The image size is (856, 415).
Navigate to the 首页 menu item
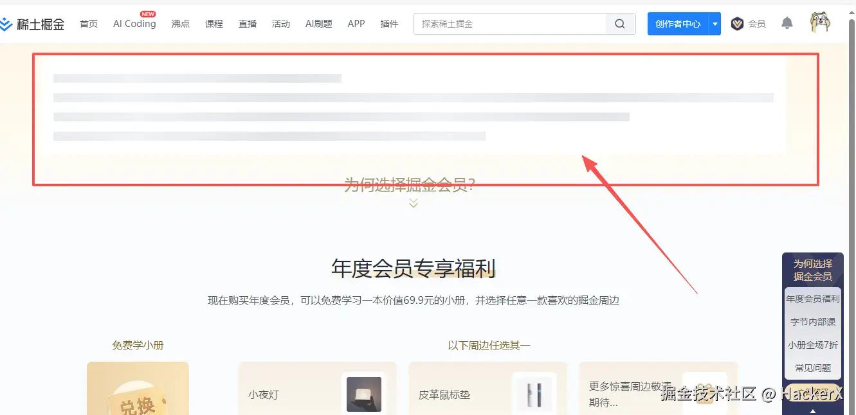coord(89,24)
